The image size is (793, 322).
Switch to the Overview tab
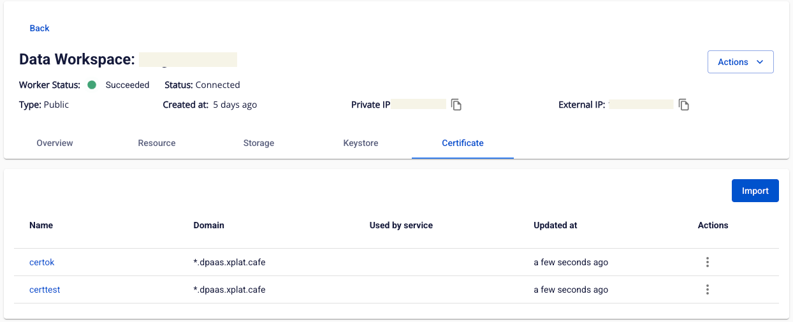tap(55, 143)
